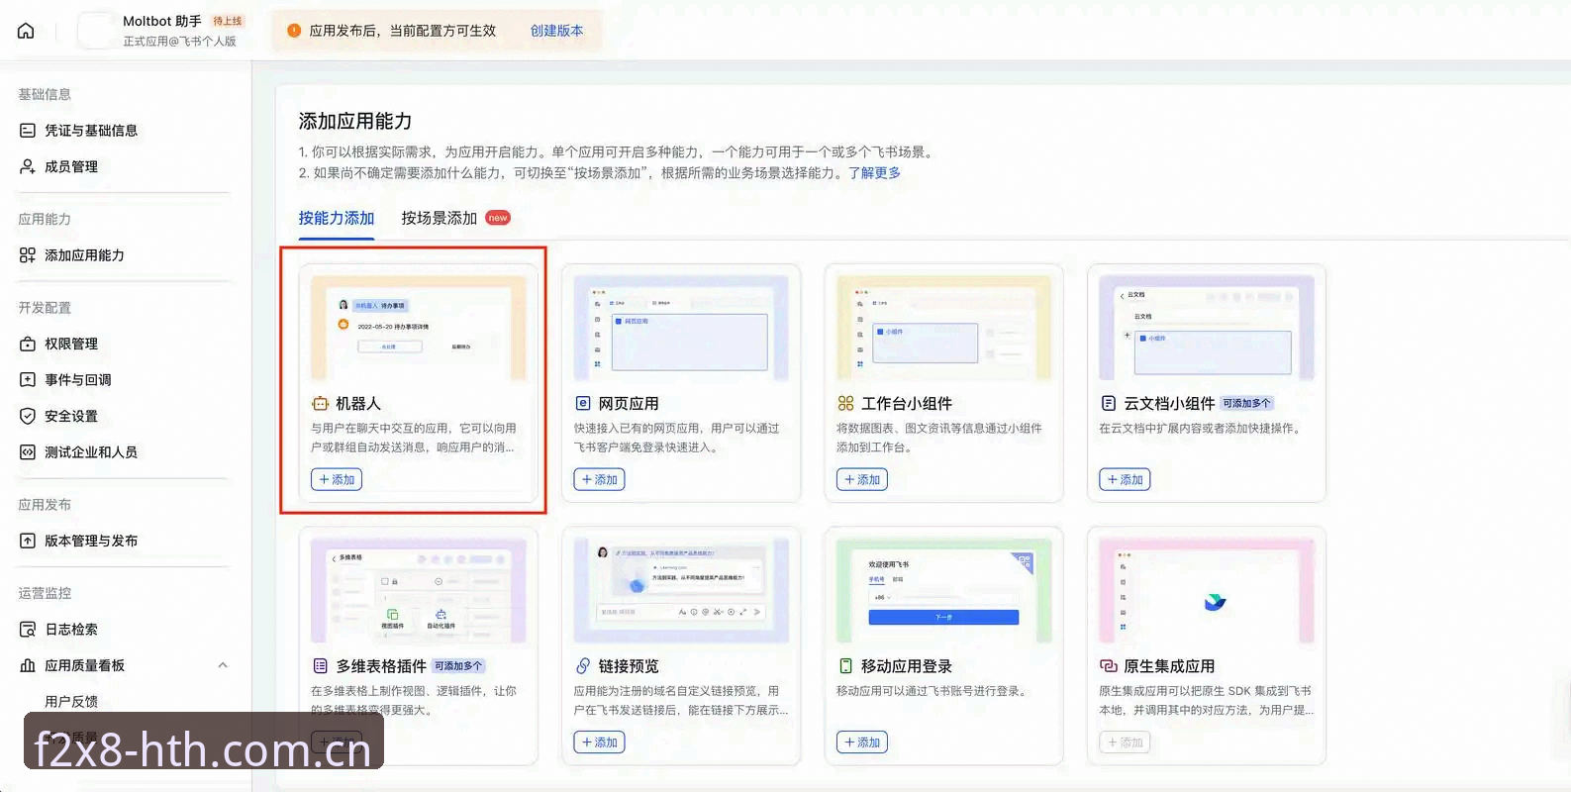Click the 测试企业和人员 icon

pos(28,452)
